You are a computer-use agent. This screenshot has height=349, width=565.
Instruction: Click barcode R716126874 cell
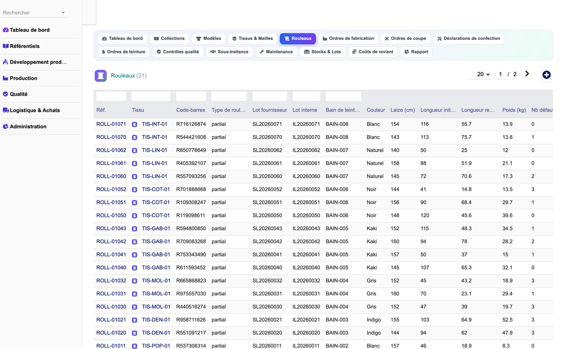(x=191, y=124)
